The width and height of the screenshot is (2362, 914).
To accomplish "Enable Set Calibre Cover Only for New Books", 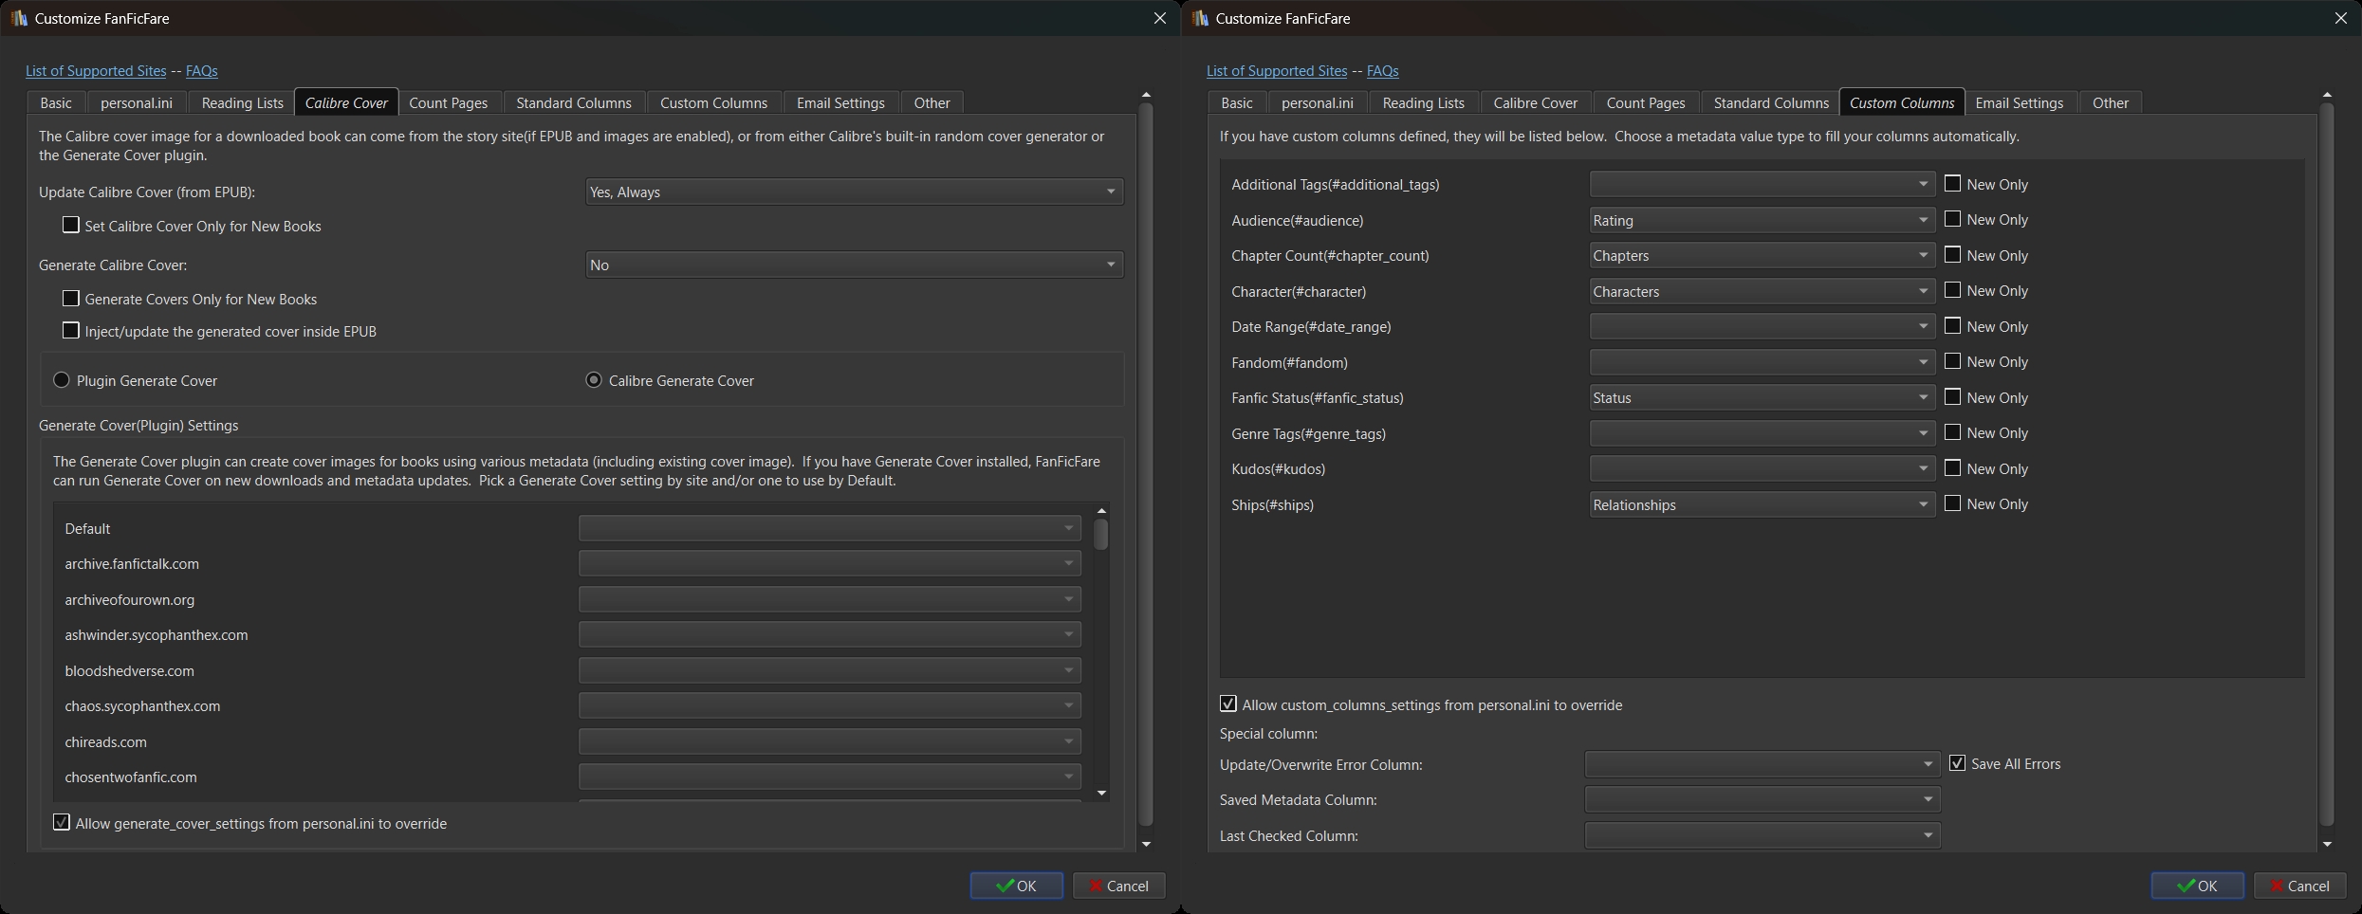I will click(x=71, y=226).
